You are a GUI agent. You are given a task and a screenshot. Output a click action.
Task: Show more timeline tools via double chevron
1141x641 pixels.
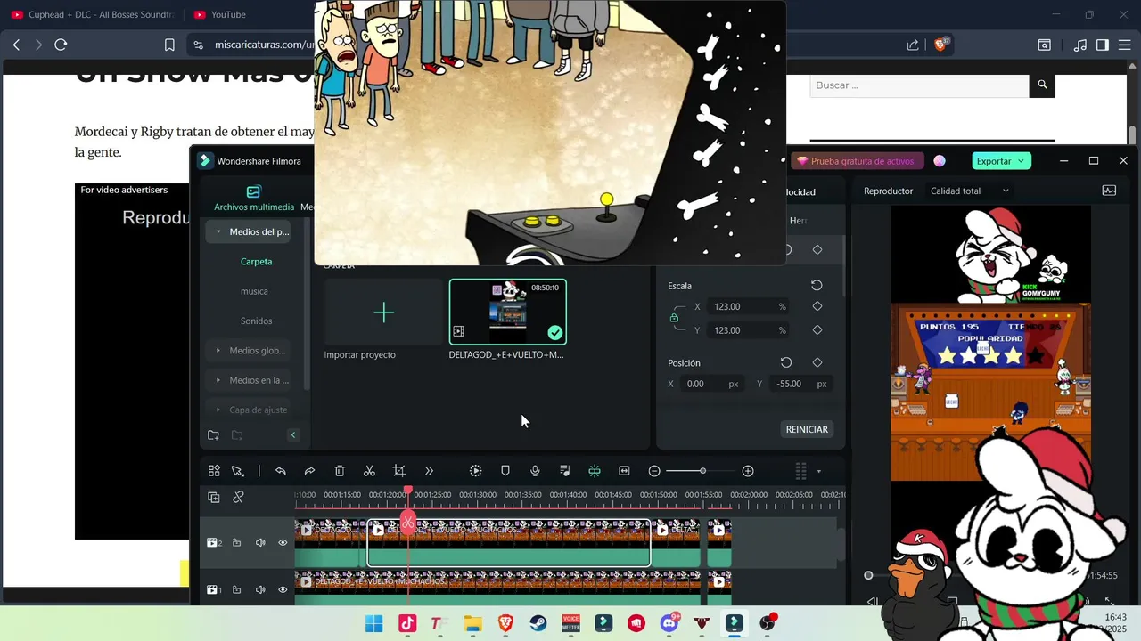click(x=429, y=471)
